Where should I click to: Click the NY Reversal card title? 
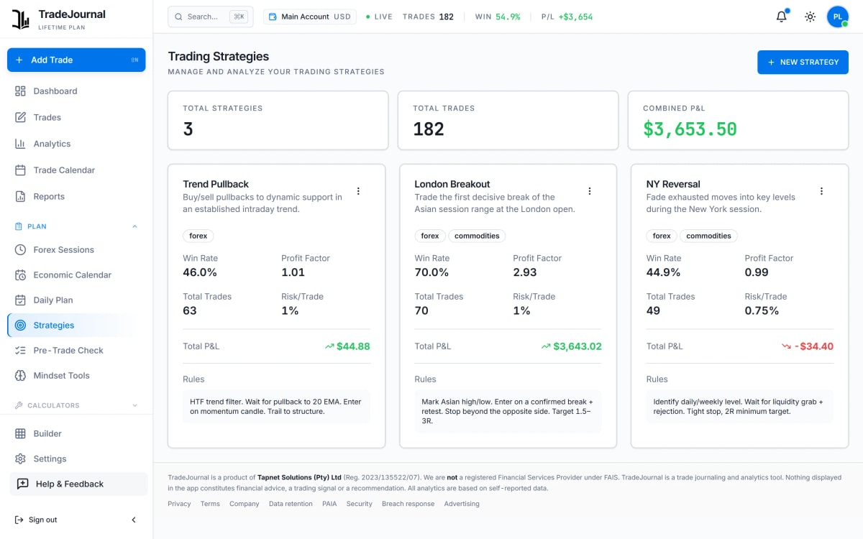click(x=673, y=184)
